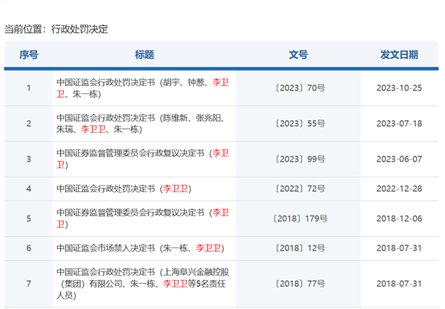Click date 2022-12-28
445x309 pixels.
coord(399,189)
